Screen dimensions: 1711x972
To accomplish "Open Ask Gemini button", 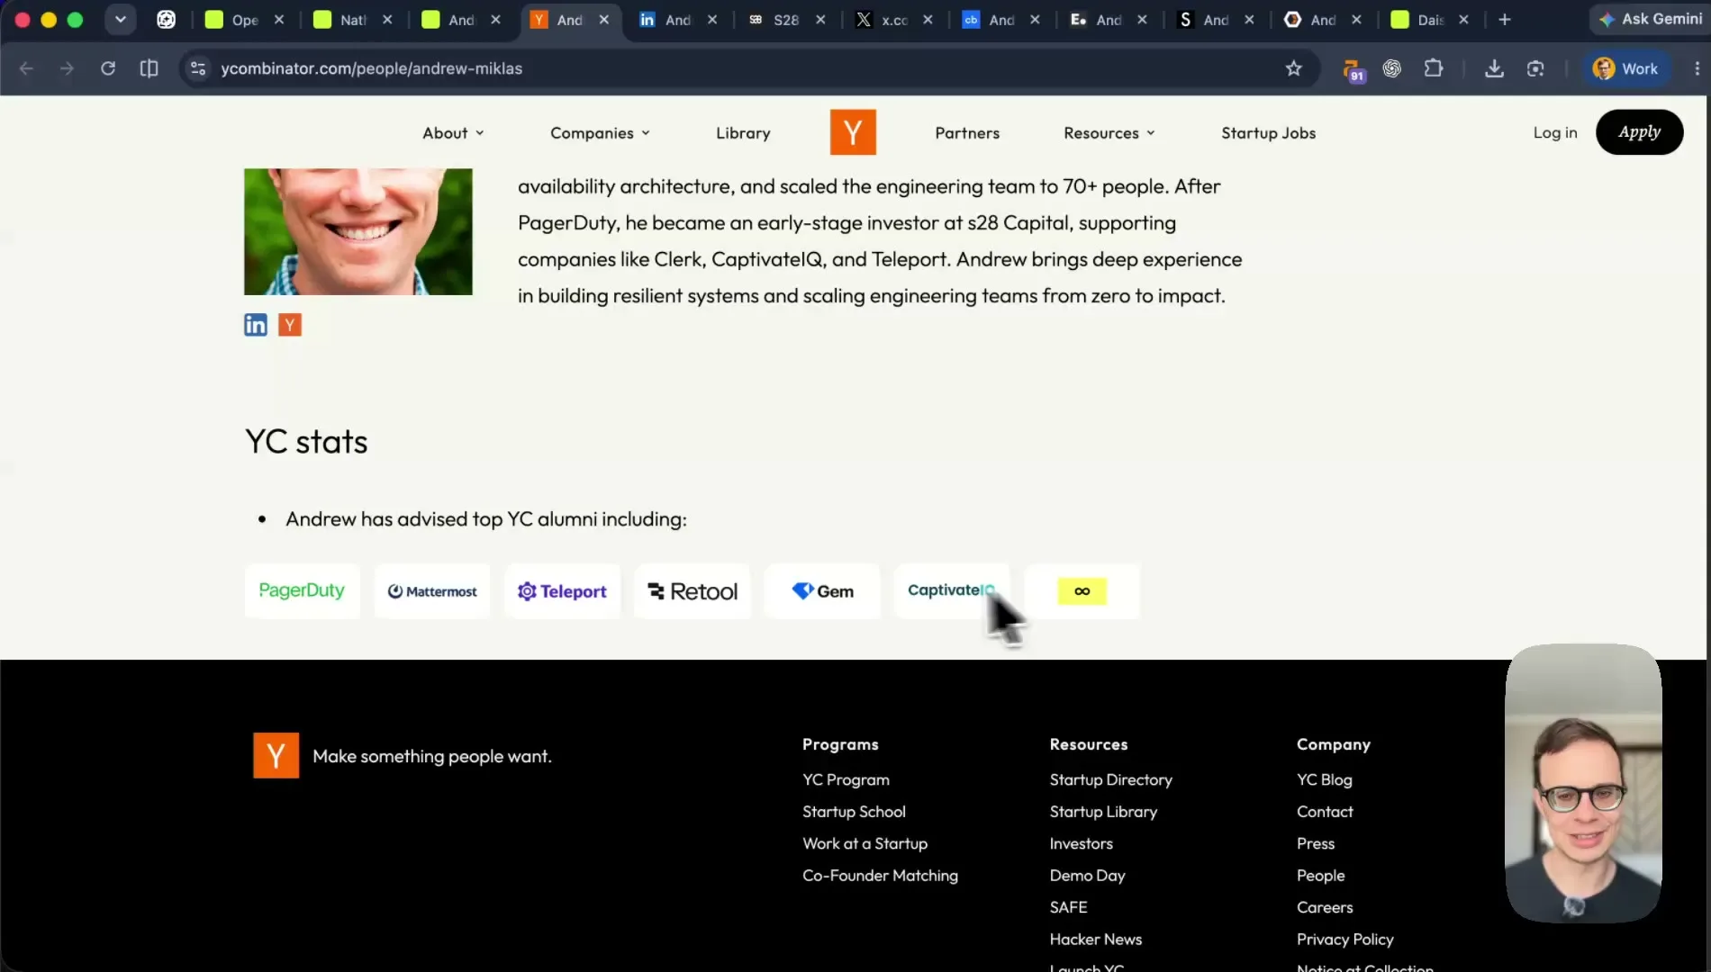I will [1651, 19].
